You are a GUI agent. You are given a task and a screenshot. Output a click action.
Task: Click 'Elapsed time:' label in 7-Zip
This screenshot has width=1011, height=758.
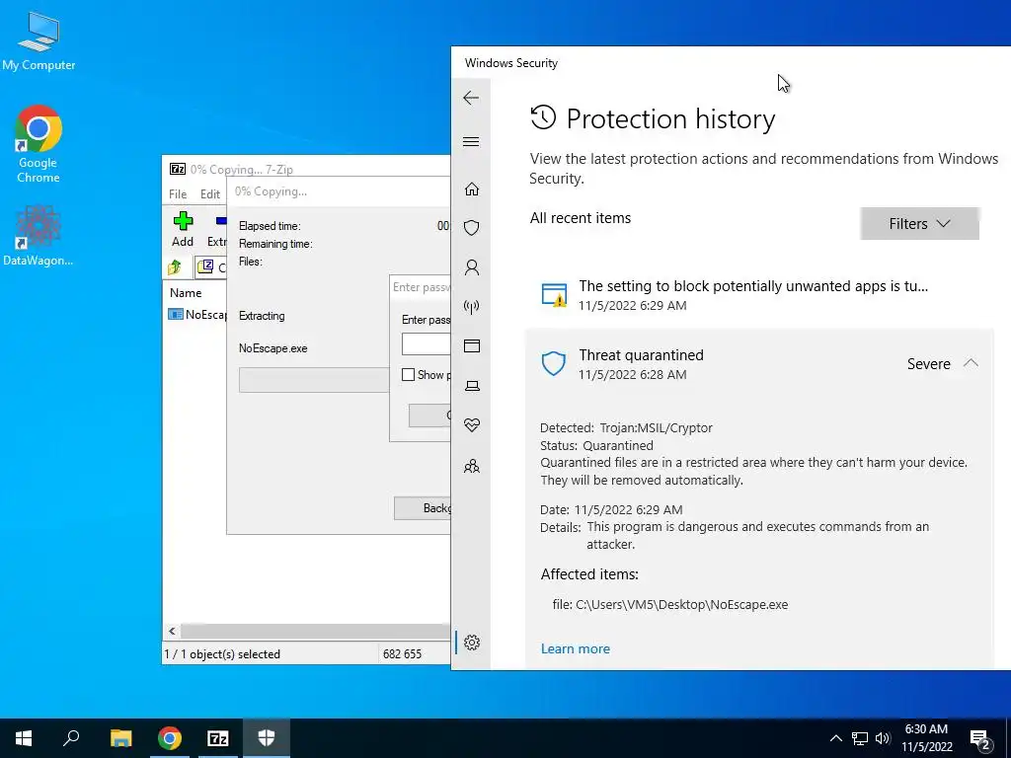coord(270,226)
